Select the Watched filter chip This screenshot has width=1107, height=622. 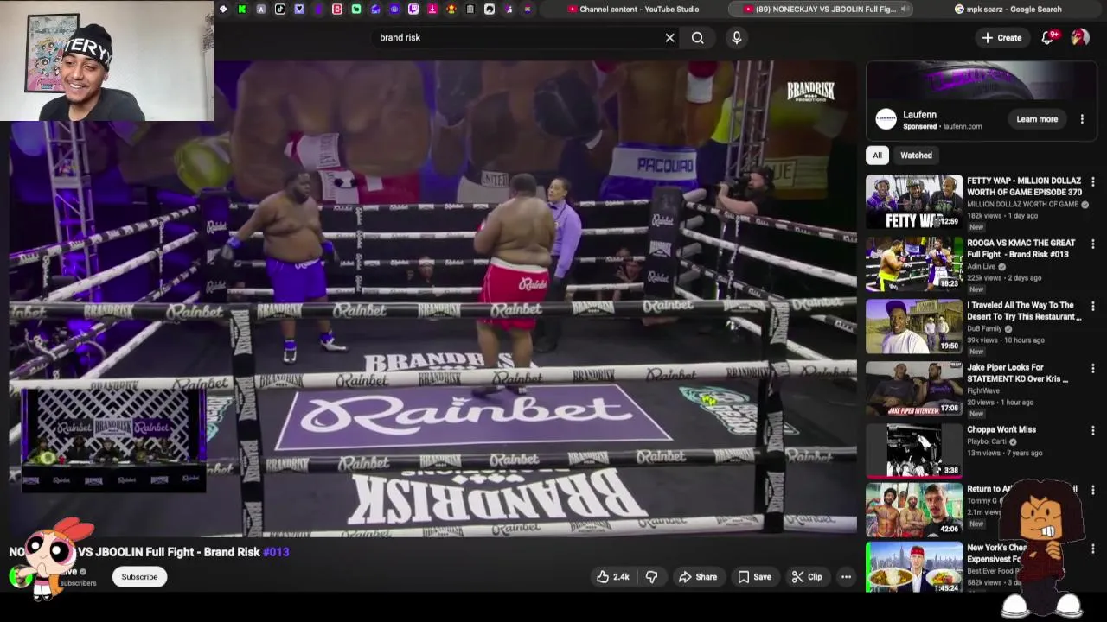pyautogui.click(x=916, y=155)
